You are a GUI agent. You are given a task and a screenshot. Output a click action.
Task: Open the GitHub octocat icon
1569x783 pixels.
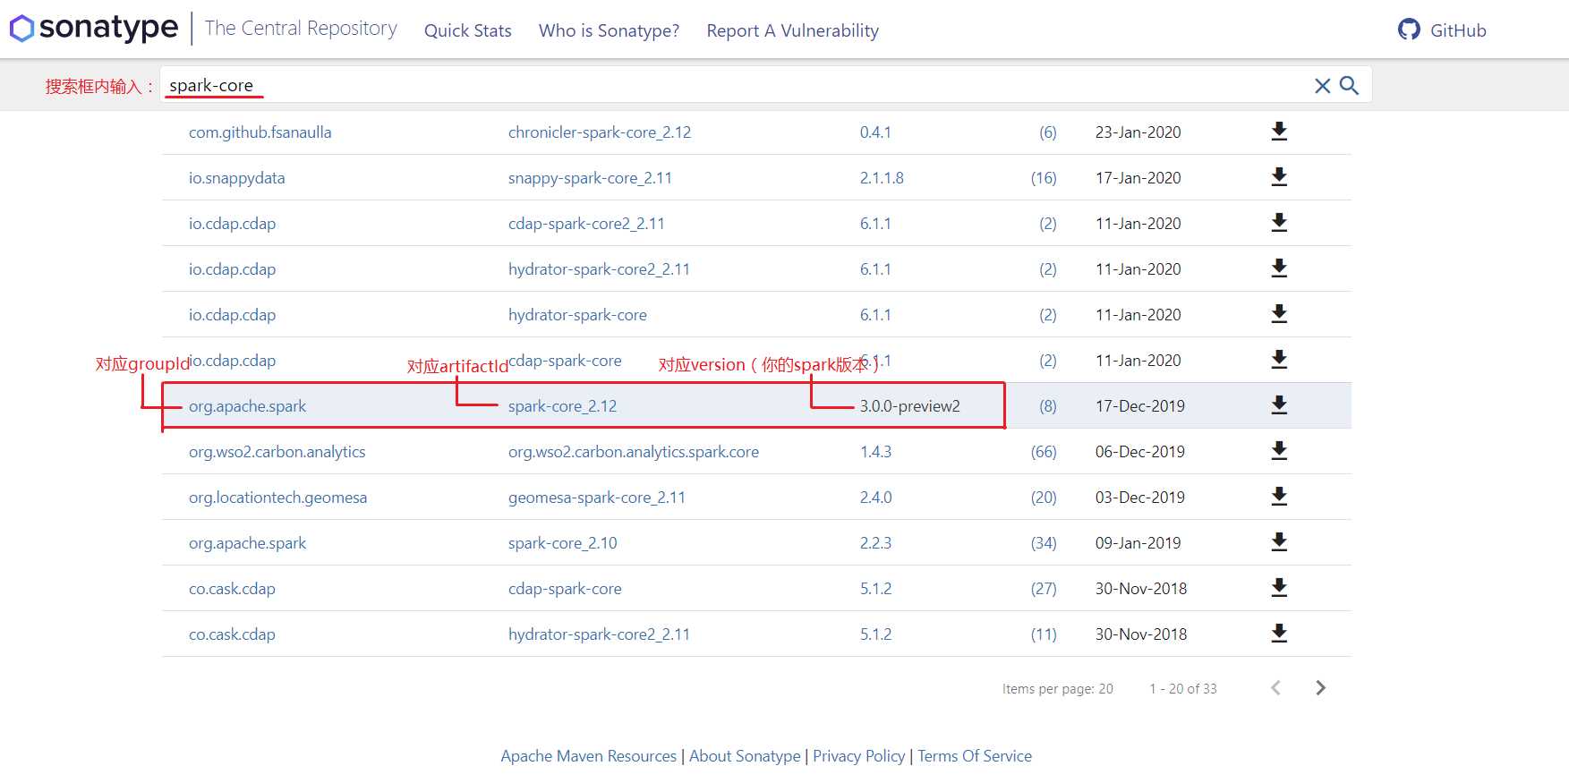pyautogui.click(x=1409, y=30)
